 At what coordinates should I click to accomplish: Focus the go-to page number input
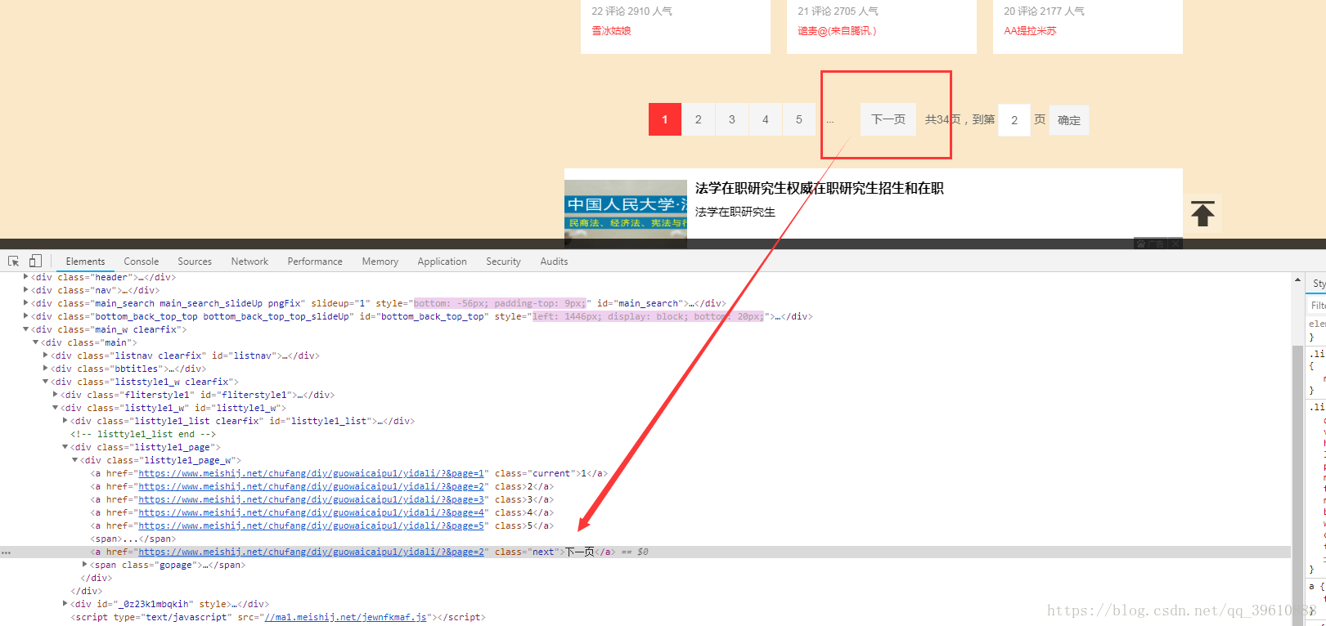[x=1014, y=120]
